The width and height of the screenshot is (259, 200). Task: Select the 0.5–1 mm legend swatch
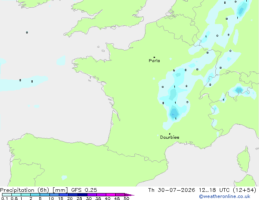click(16, 195)
